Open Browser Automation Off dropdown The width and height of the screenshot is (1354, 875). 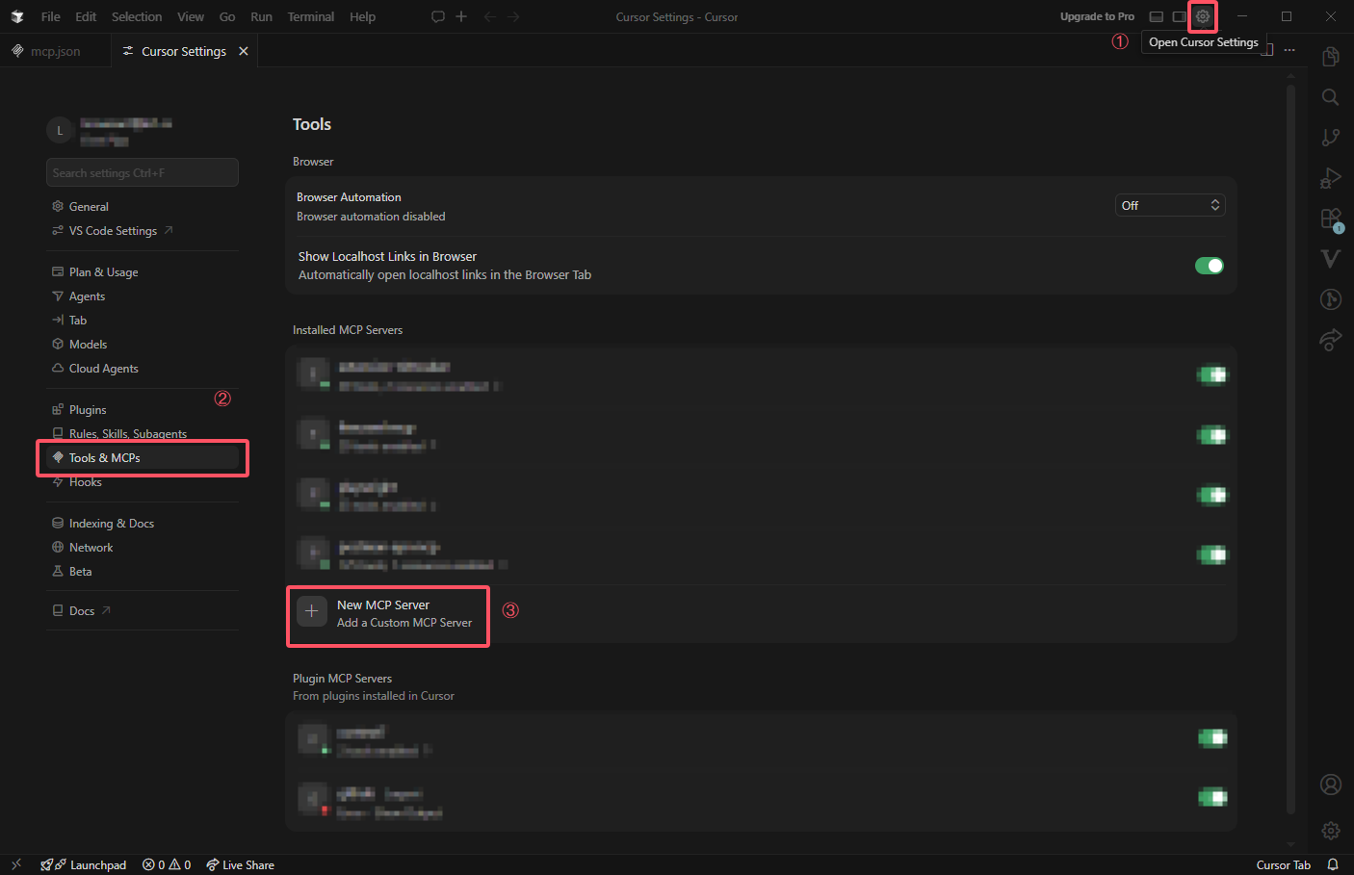[1170, 205]
